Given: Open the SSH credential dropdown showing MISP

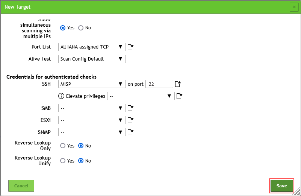Looking at the screenshot, I should [x=92, y=84].
